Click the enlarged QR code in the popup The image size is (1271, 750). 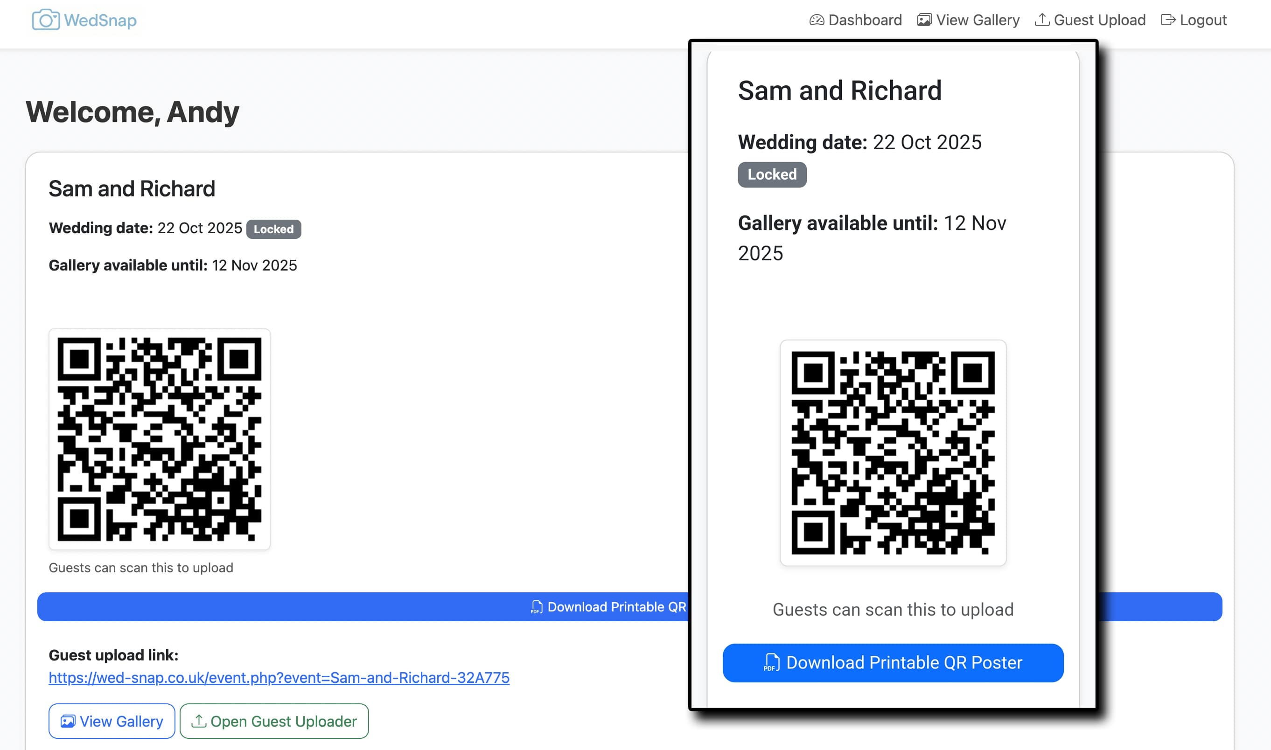(x=893, y=453)
